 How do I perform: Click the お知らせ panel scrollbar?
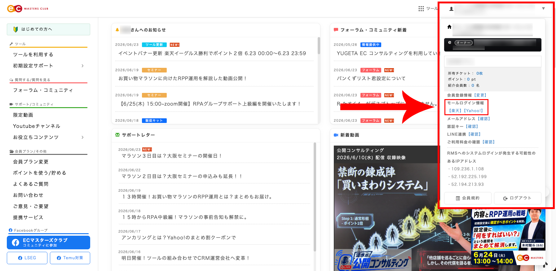click(319, 46)
